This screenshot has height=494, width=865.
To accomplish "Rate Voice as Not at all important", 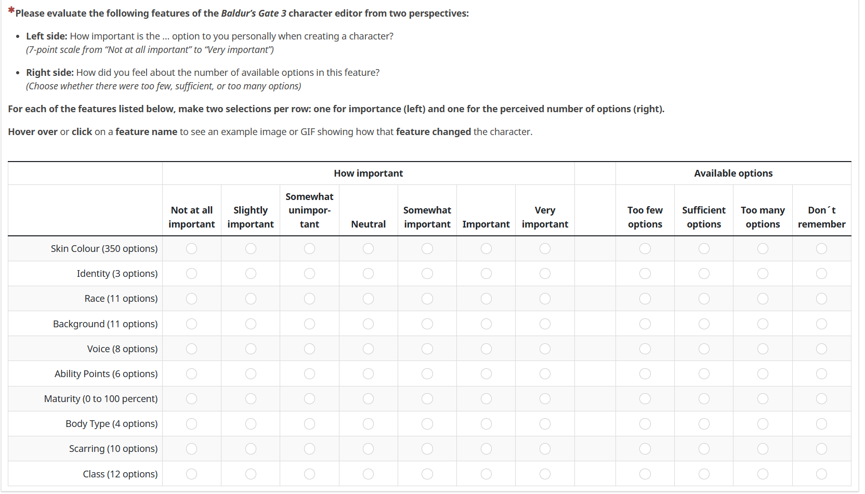I will [192, 349].
